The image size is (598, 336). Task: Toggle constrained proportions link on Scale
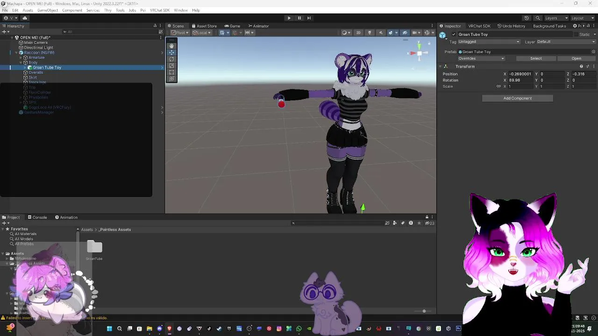pos(498,86)
